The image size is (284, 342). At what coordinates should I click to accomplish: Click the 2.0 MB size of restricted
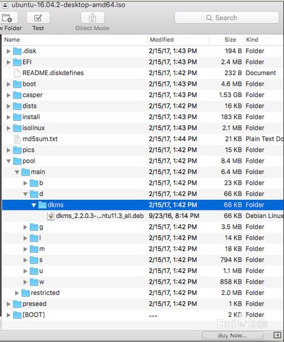pyautogui.click(x=231, y=293)
